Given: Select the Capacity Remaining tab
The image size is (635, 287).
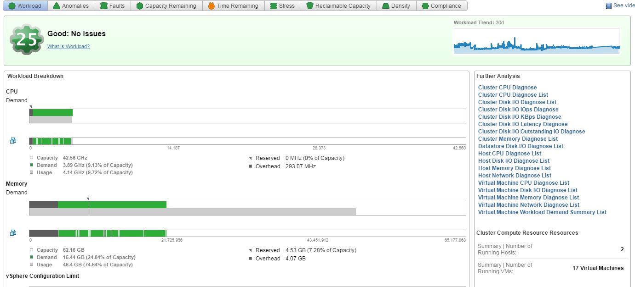Looking at the screenshot, I should pos(166,6).
